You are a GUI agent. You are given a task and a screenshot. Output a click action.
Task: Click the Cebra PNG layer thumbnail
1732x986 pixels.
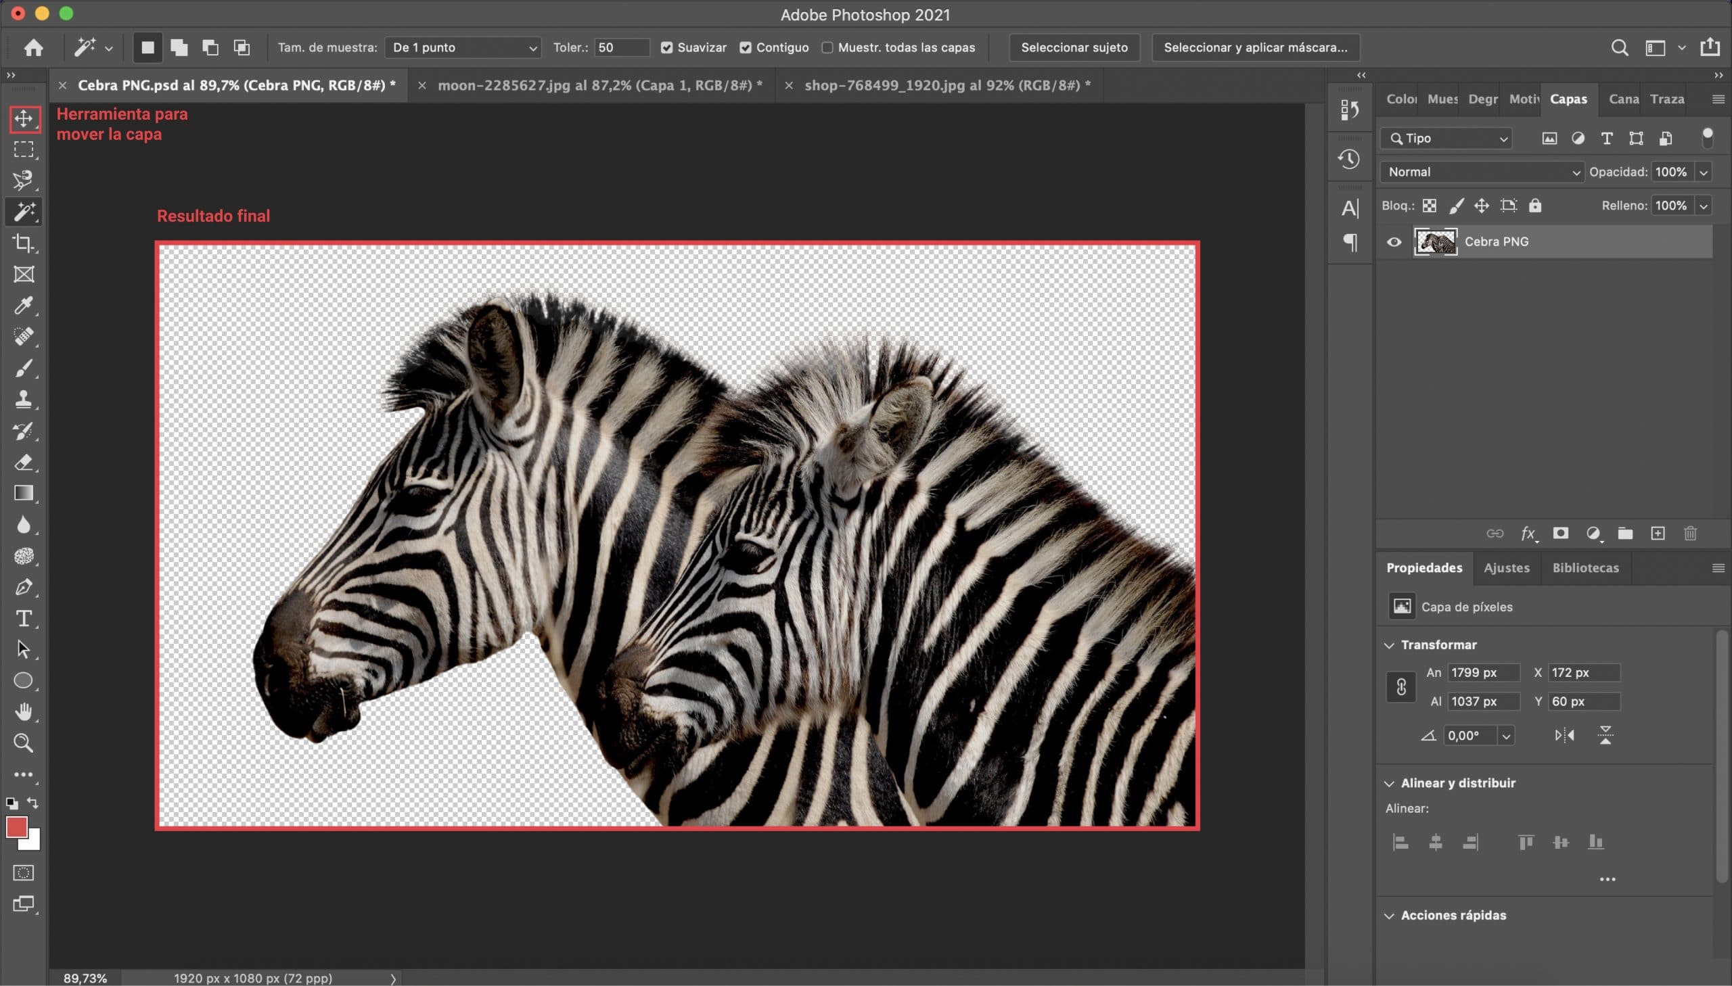(x=1434, y=241)
